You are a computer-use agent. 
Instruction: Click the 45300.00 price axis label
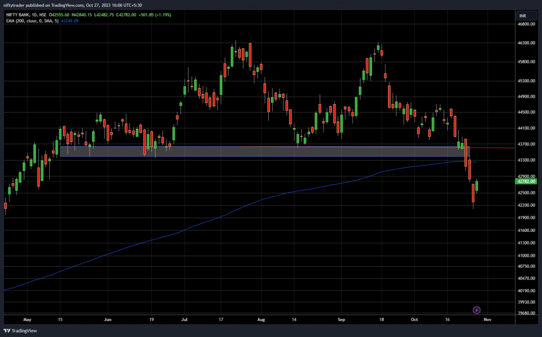pos(526,81)
